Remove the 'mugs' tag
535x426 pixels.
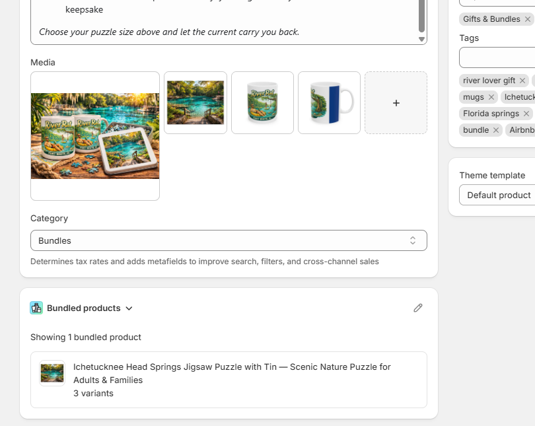pyautogui.click(x=491, y=97)
